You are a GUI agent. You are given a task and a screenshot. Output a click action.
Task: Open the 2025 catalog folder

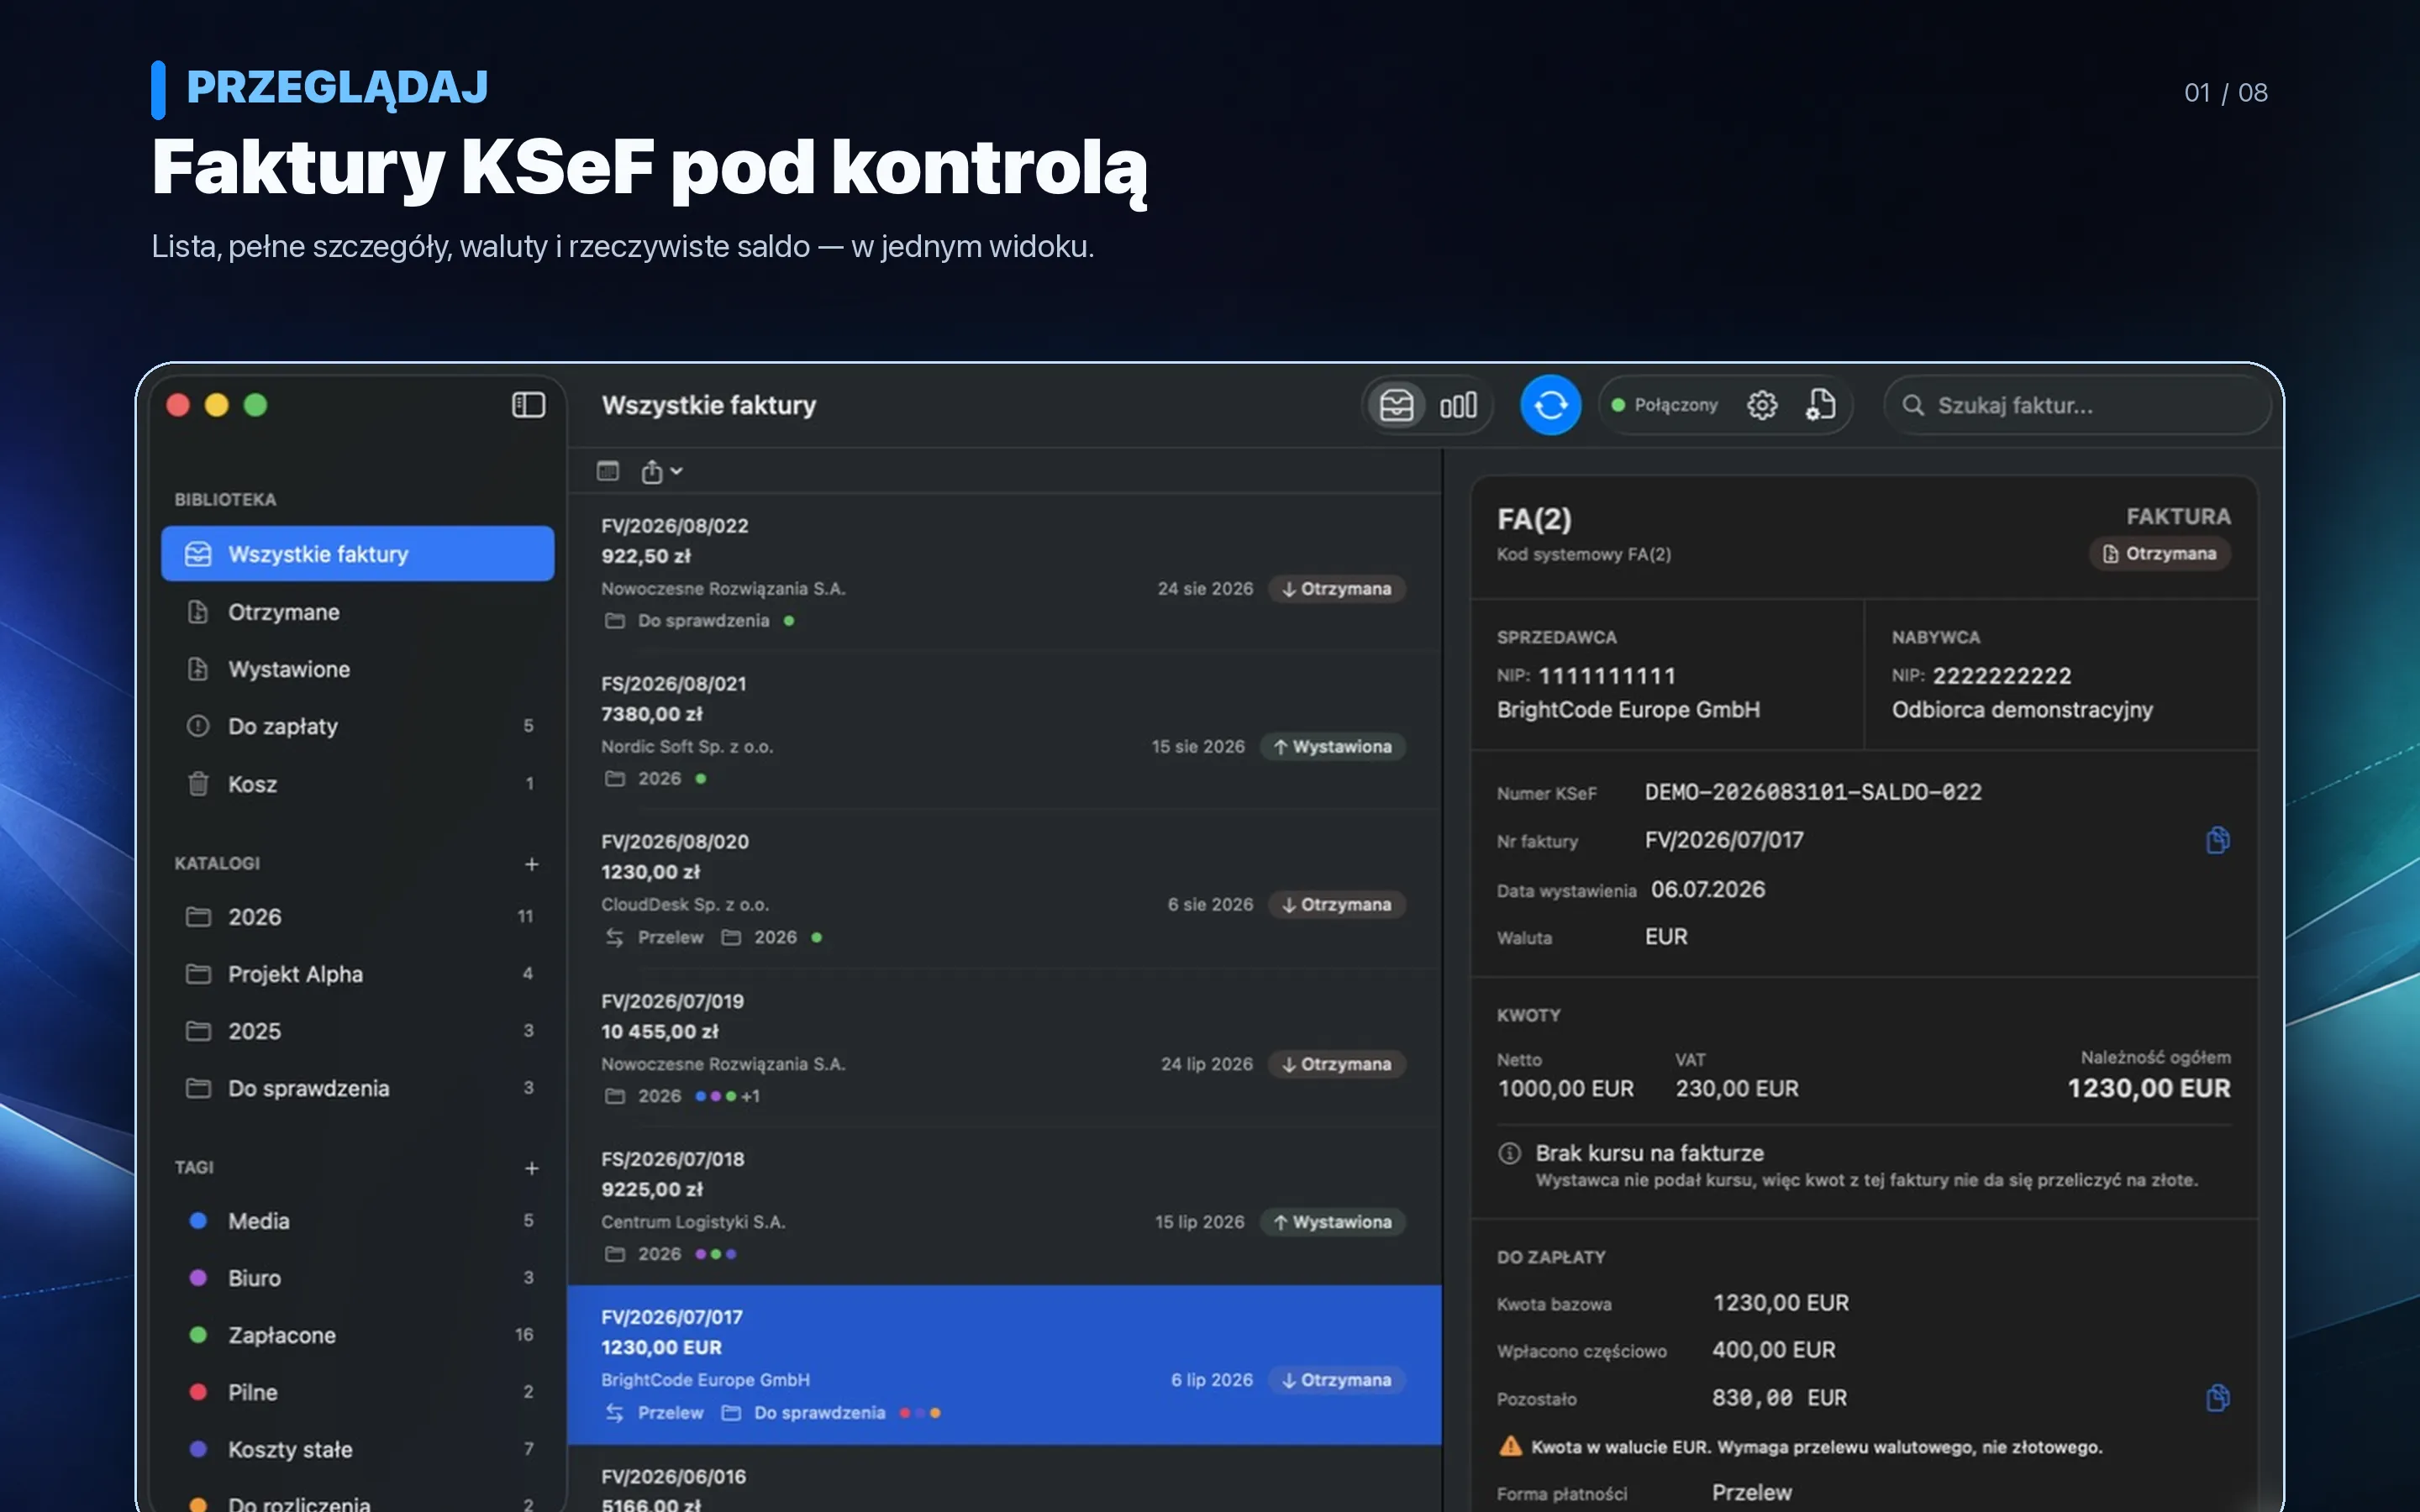tap(357, 1031)
